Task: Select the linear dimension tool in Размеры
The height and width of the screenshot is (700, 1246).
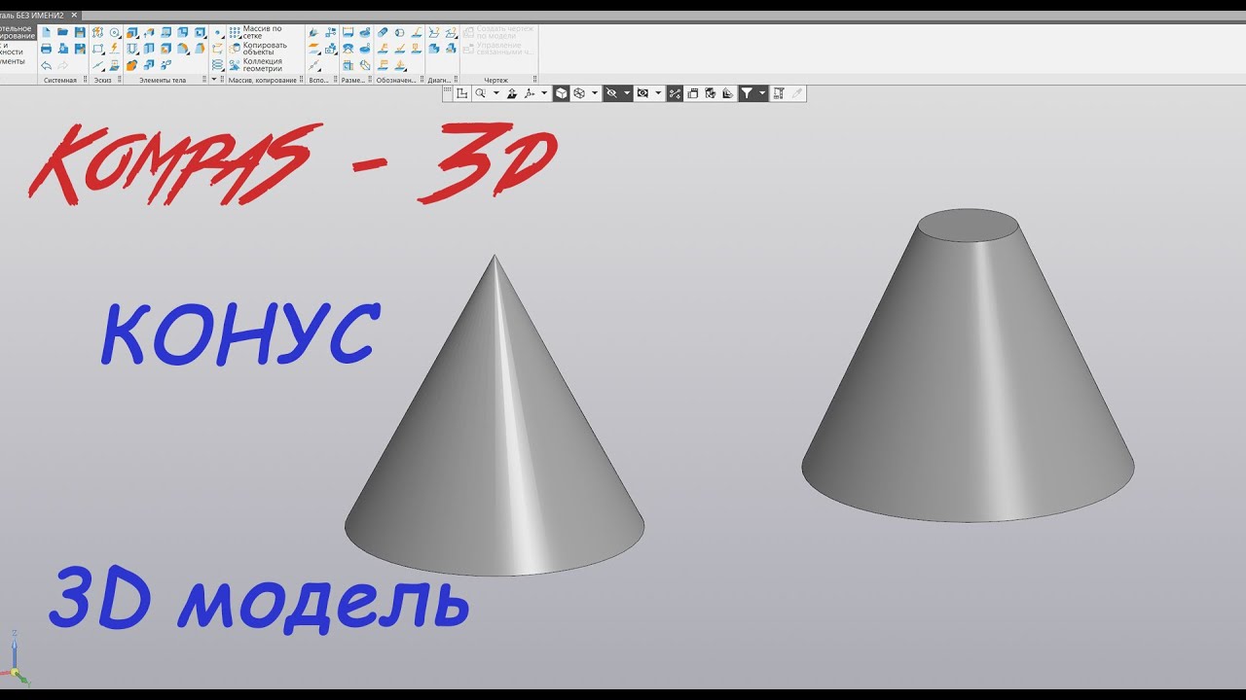Action: (x=348, y=32)
